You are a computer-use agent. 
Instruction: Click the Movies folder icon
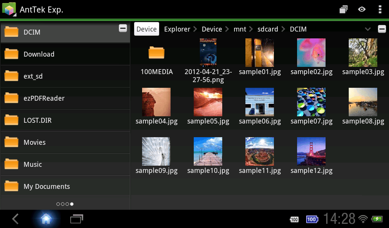11,142
